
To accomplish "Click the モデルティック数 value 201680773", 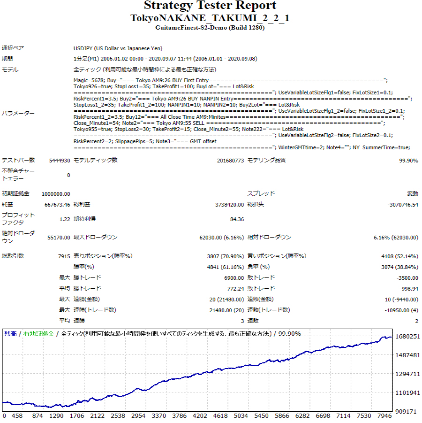I will coord(230,161).
